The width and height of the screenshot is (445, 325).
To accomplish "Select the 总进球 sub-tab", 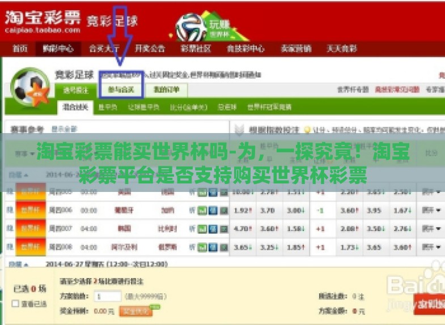I will tap(227, 108).
